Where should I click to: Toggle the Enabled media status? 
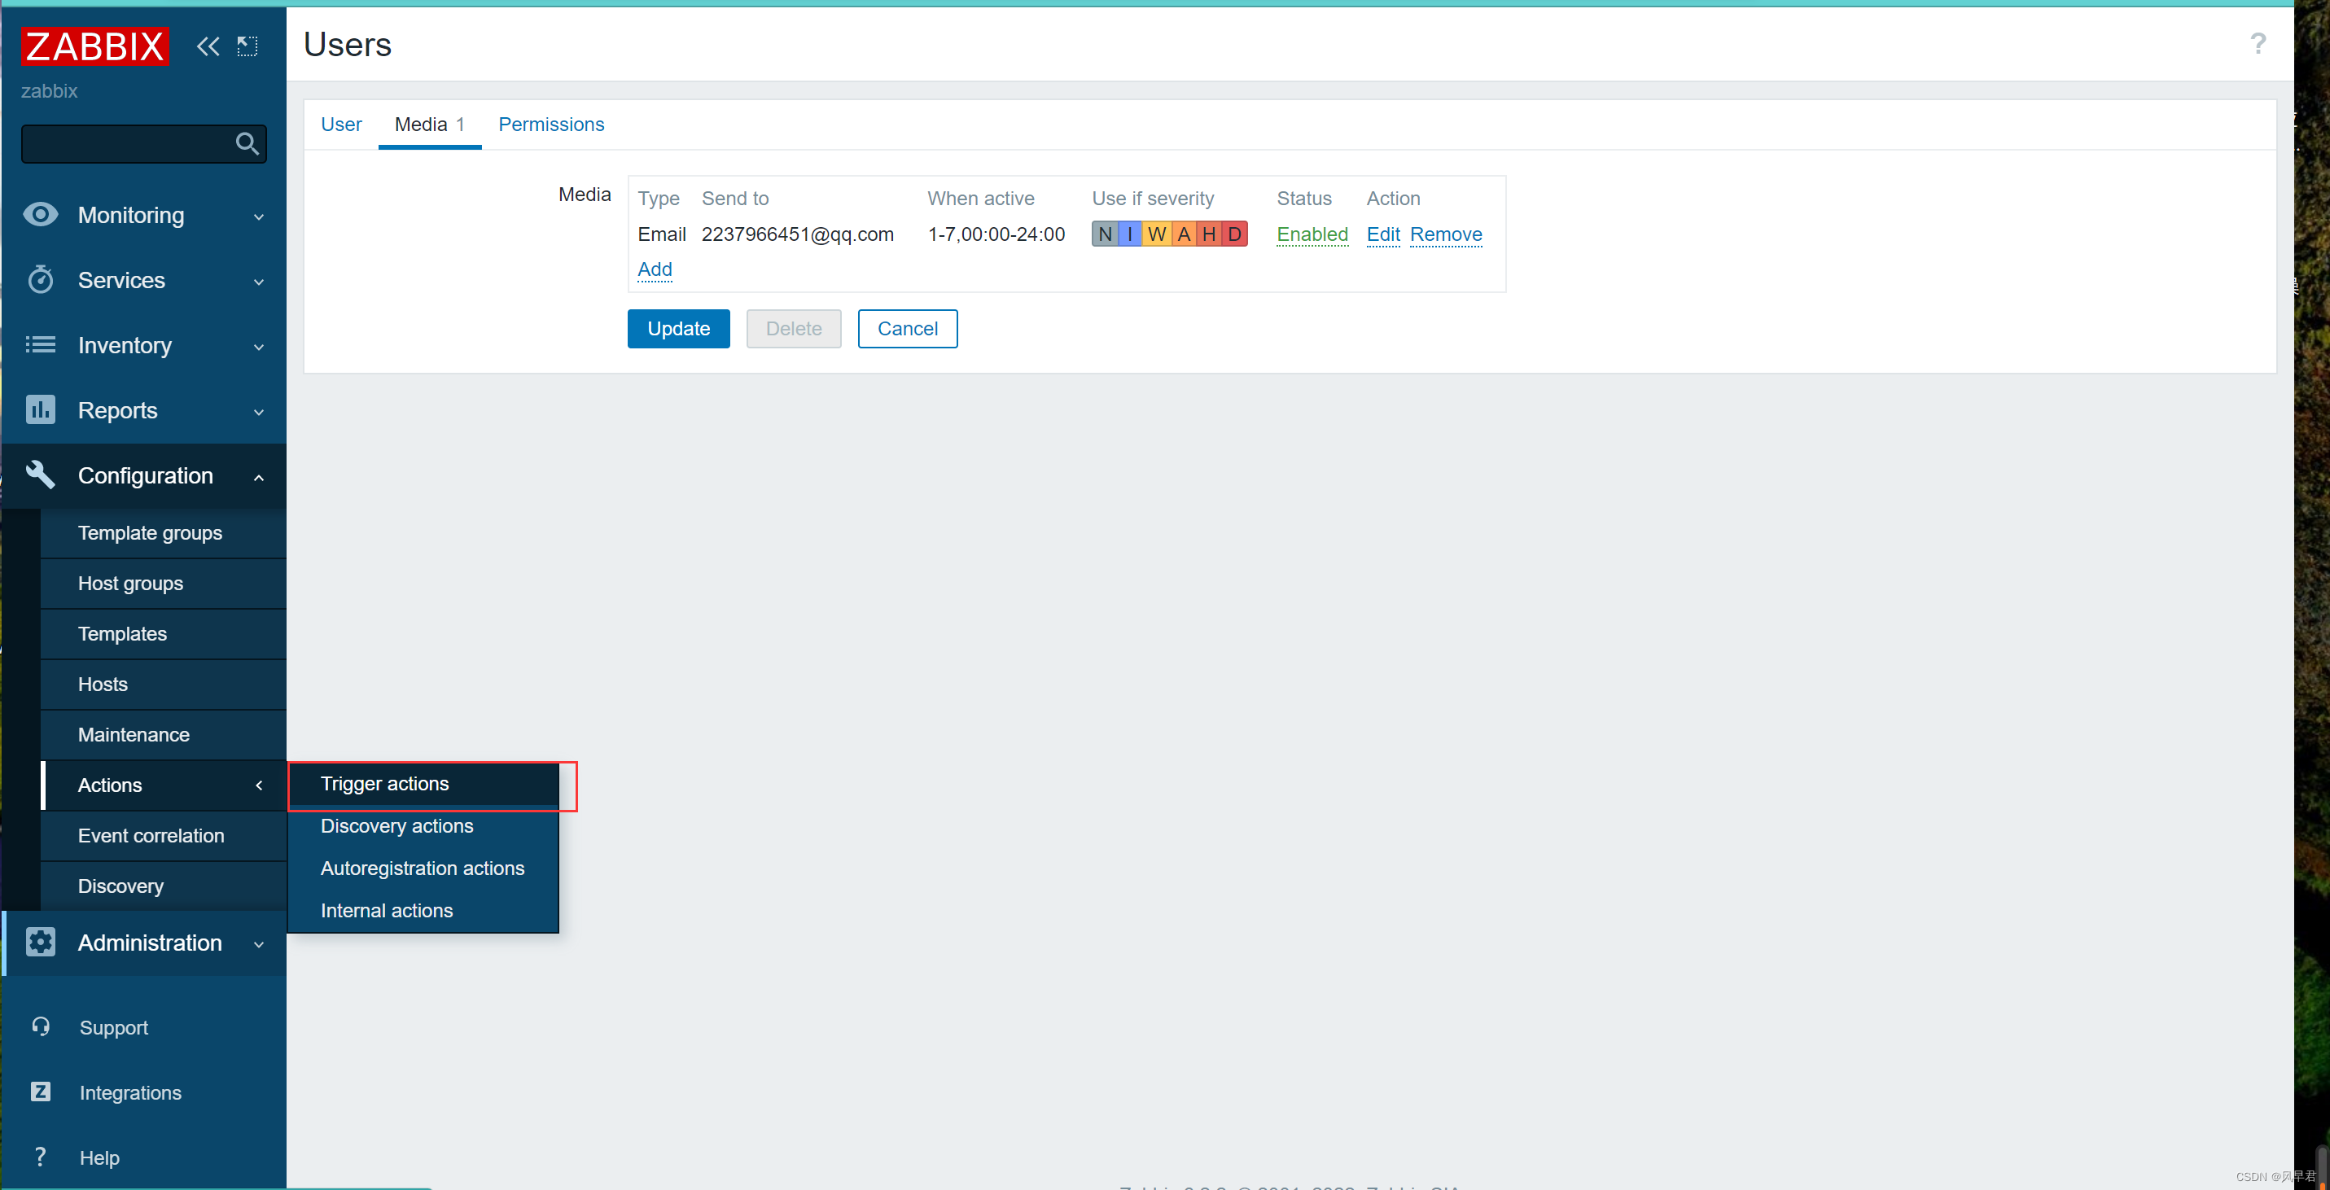point(1312,234)
